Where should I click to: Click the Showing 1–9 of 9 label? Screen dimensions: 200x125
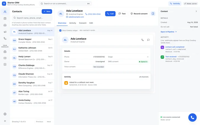pos(19,122)
